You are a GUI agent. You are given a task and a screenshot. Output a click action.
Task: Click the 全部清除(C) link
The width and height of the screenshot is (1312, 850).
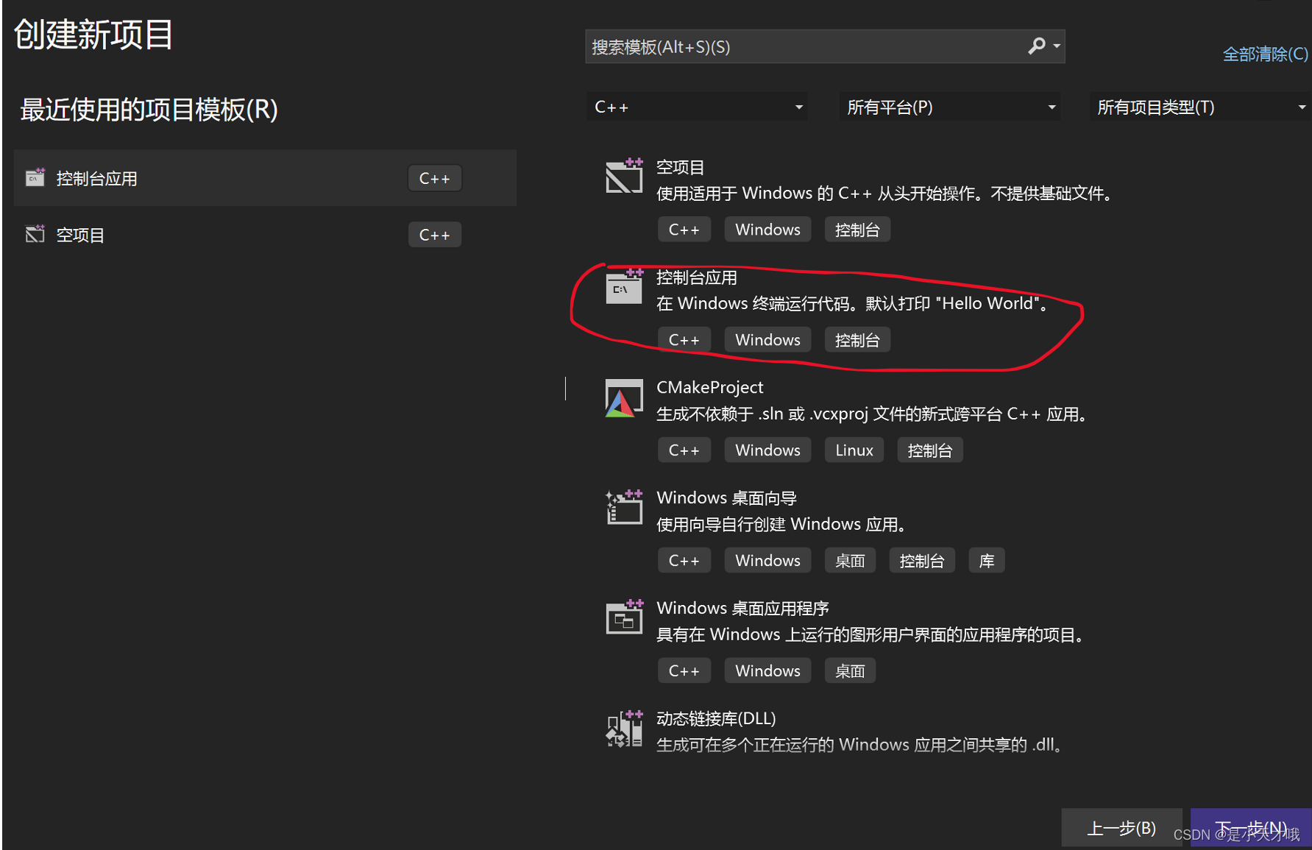coord(1264,53)
